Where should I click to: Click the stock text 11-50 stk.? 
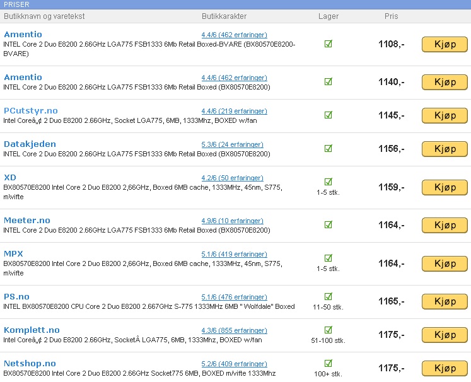point(328,307)
